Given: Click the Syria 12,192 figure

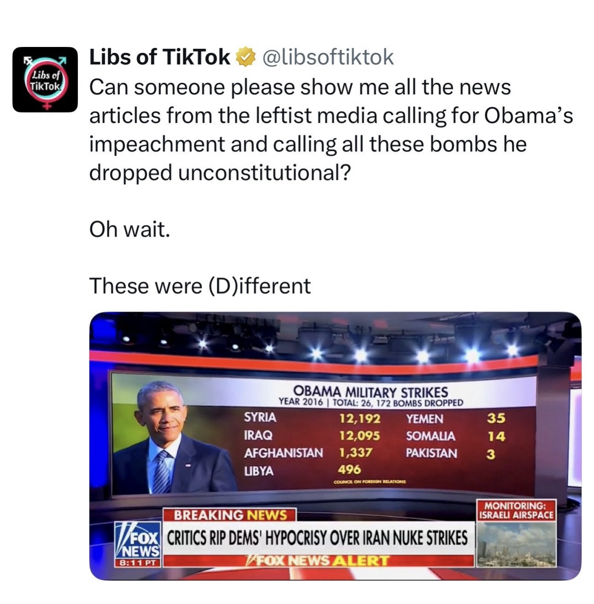Looking at the screenshot, I should pyautogui.click(x=360, y=418).
